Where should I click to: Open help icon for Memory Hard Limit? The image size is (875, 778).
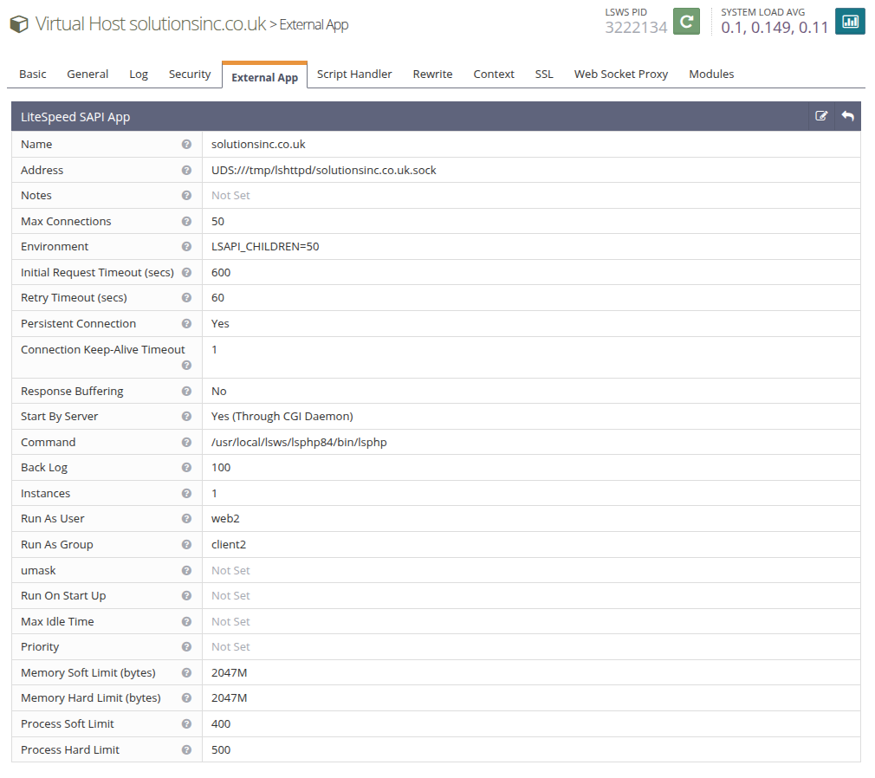click(x=186, y=698)
